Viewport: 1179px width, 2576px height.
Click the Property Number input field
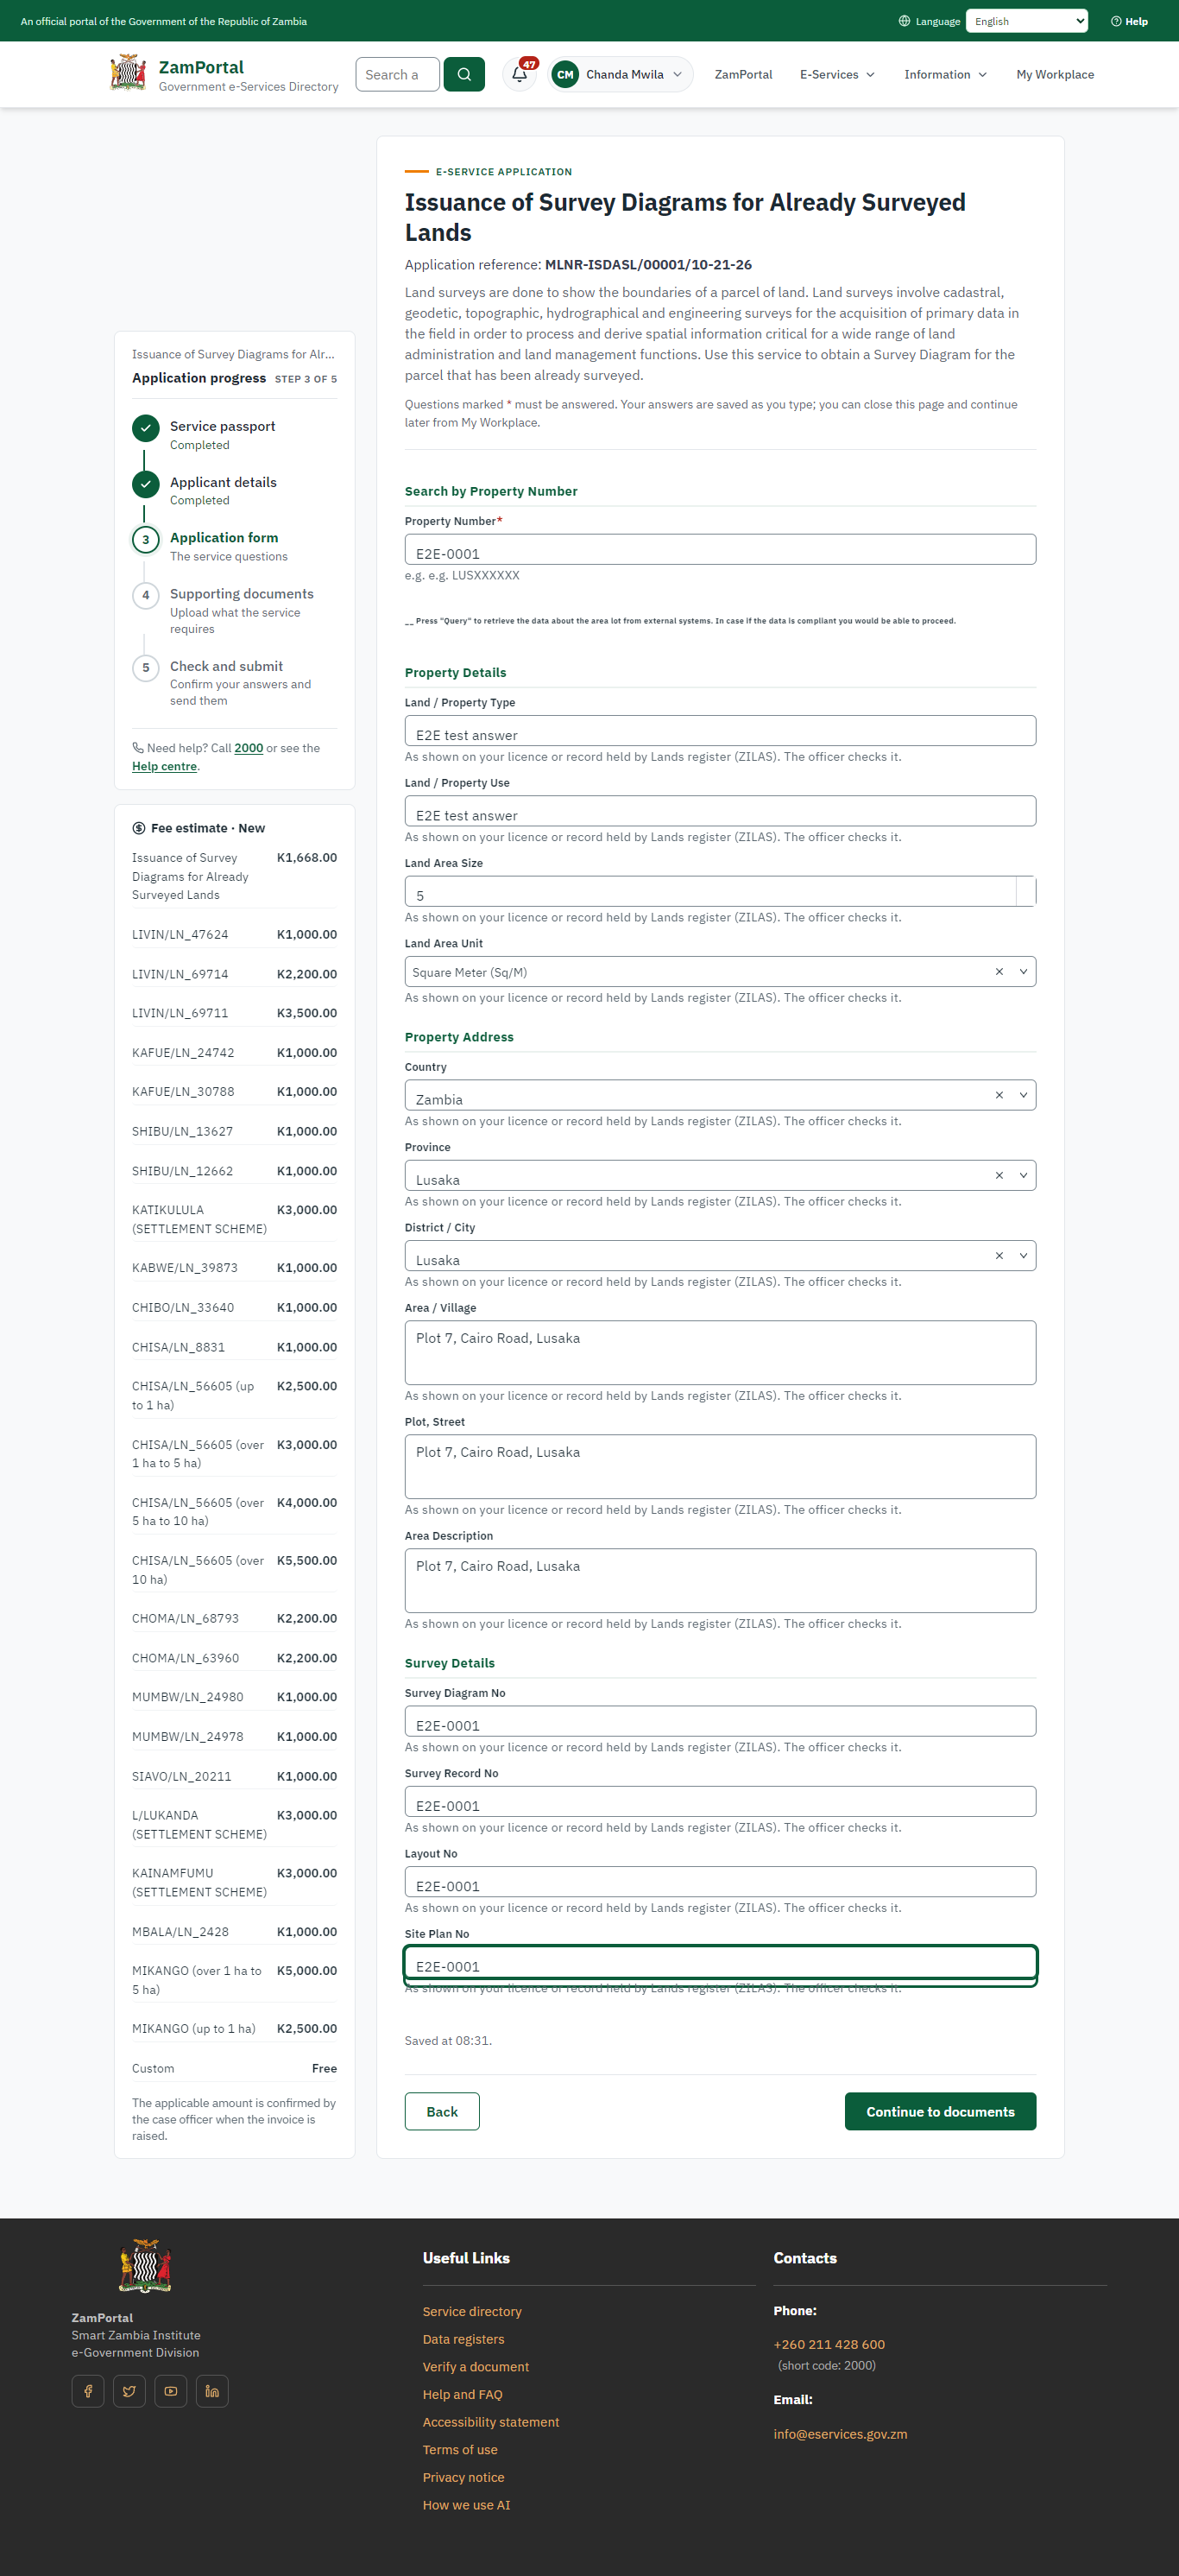(x=721, y=549)
